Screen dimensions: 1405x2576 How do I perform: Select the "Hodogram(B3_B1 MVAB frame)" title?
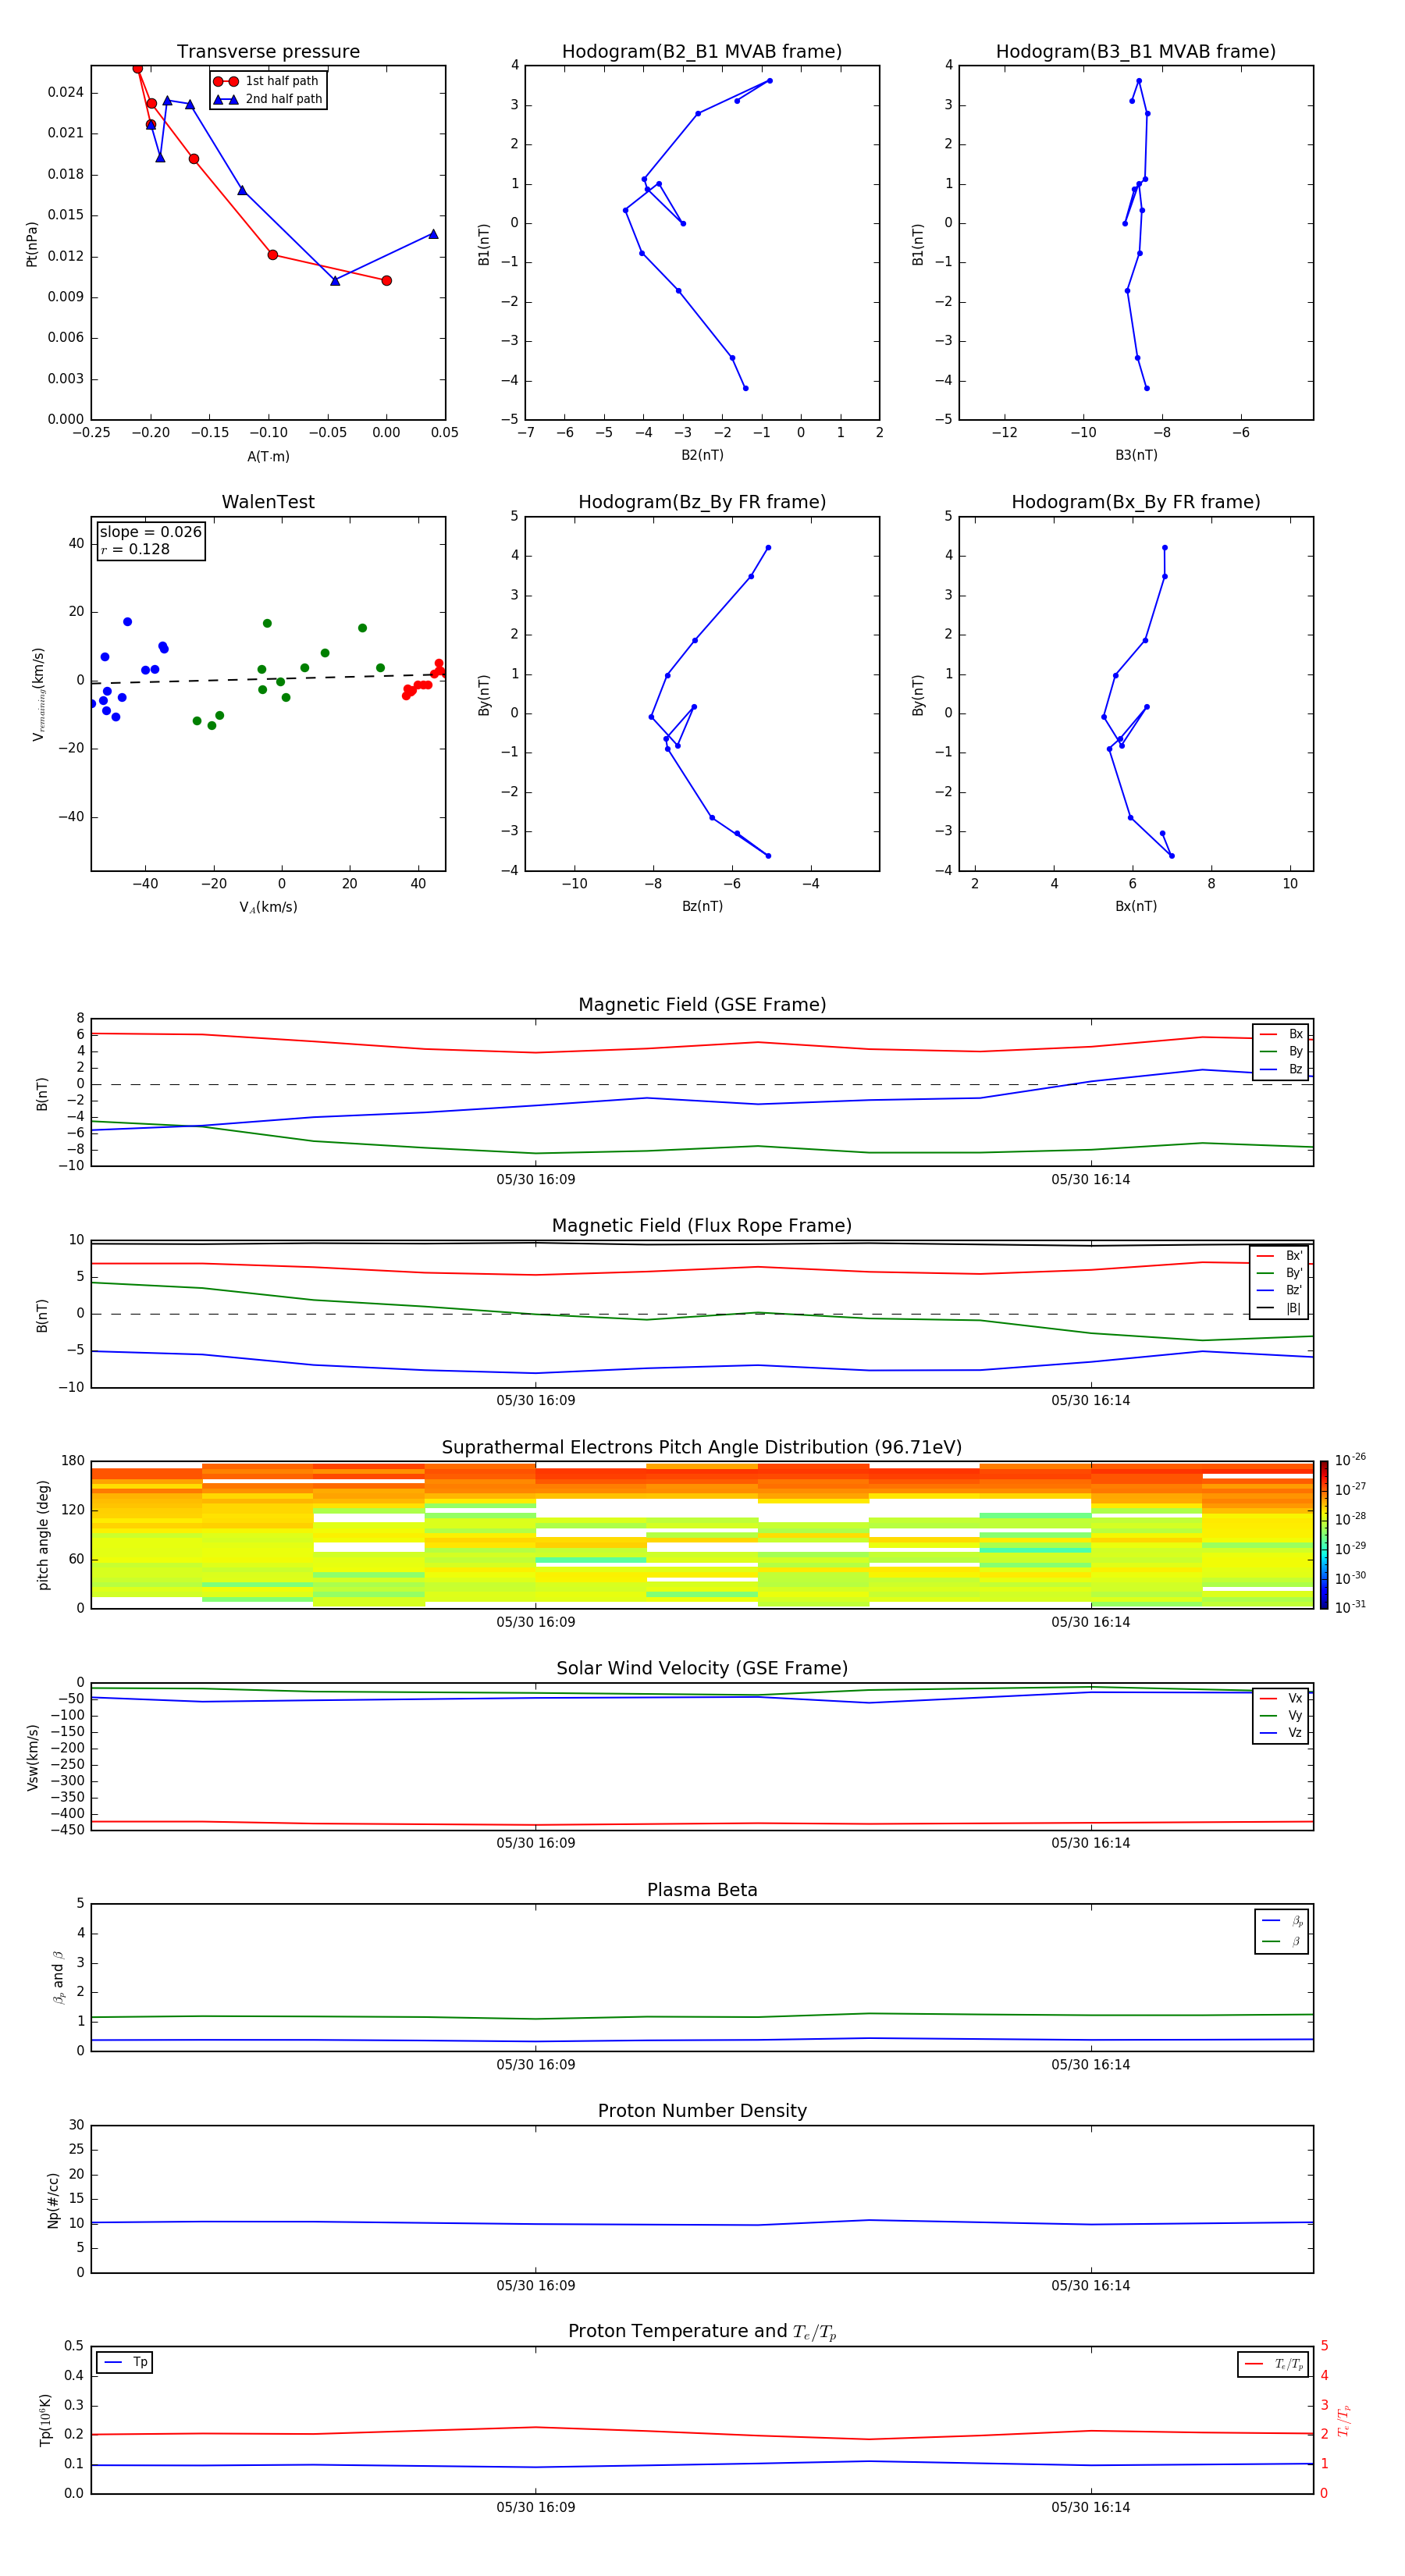click(x=1136, y=52)
